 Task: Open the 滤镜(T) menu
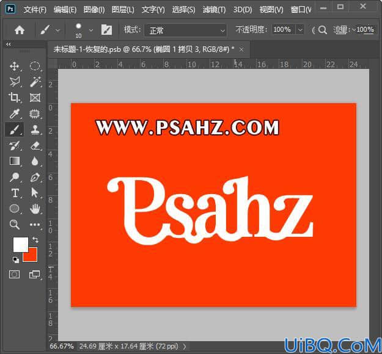tap(214, 10)
